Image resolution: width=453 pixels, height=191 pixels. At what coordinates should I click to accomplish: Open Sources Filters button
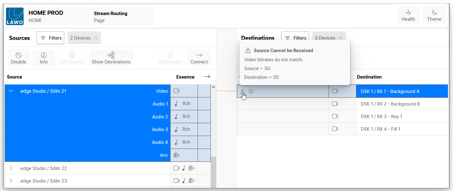tap(50, 38)
